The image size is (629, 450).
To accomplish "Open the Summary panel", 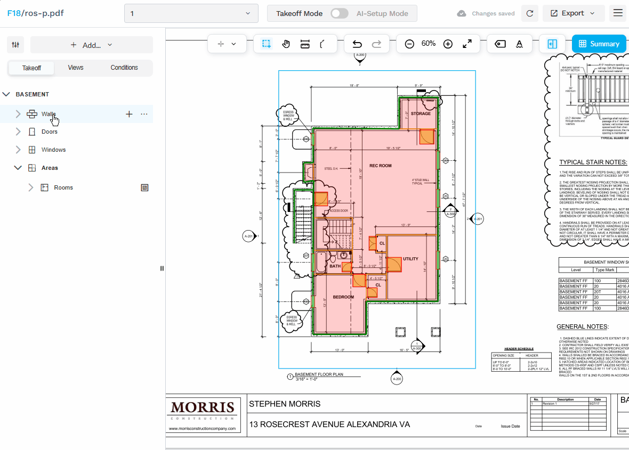I will point(599,44).
